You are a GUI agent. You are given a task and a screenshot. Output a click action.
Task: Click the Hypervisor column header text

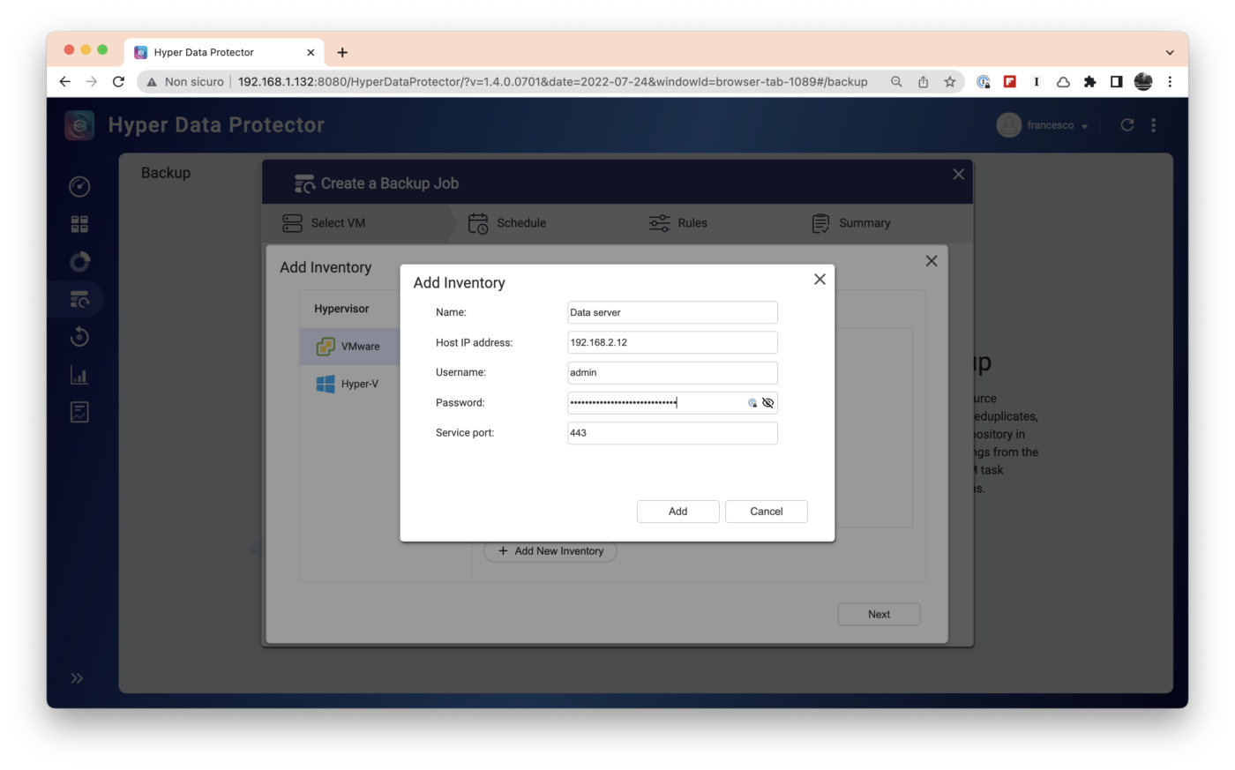pos(341,309)
